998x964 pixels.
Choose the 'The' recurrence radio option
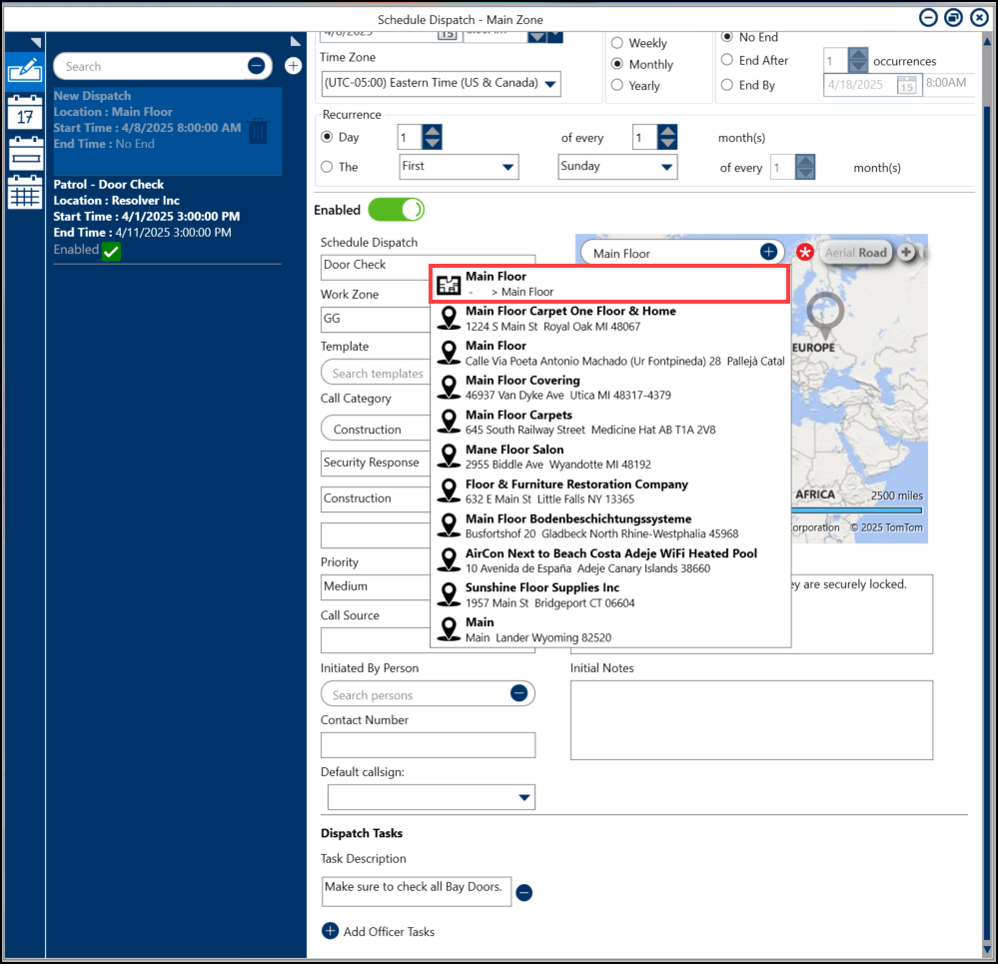click(327, 167)
